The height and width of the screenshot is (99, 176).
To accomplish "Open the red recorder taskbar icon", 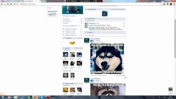I will pos(48,97).
